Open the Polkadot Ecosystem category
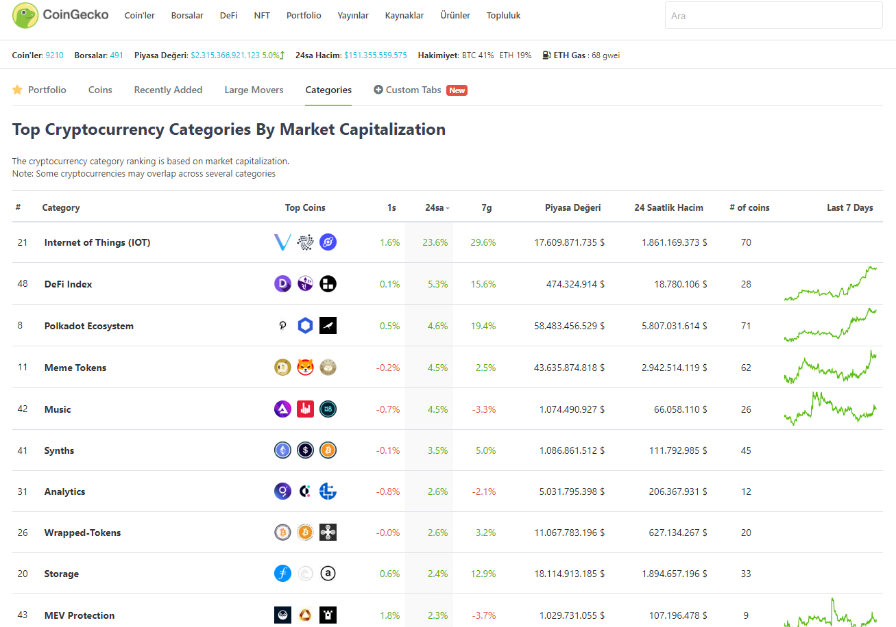This screenshot has width=896, height=627. coord(89,326)
